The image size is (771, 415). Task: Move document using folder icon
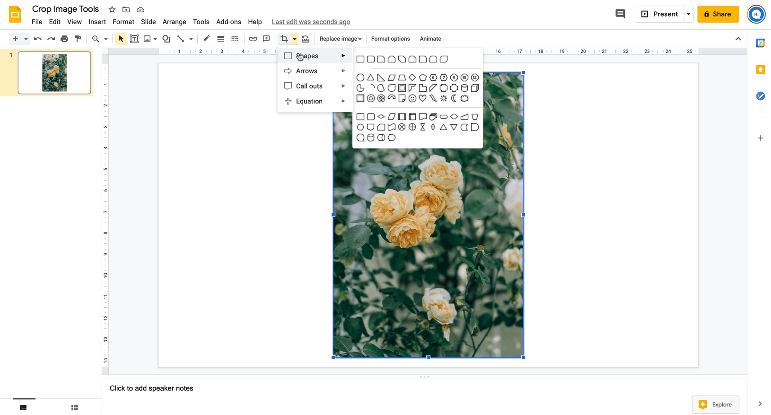(126, 9)
